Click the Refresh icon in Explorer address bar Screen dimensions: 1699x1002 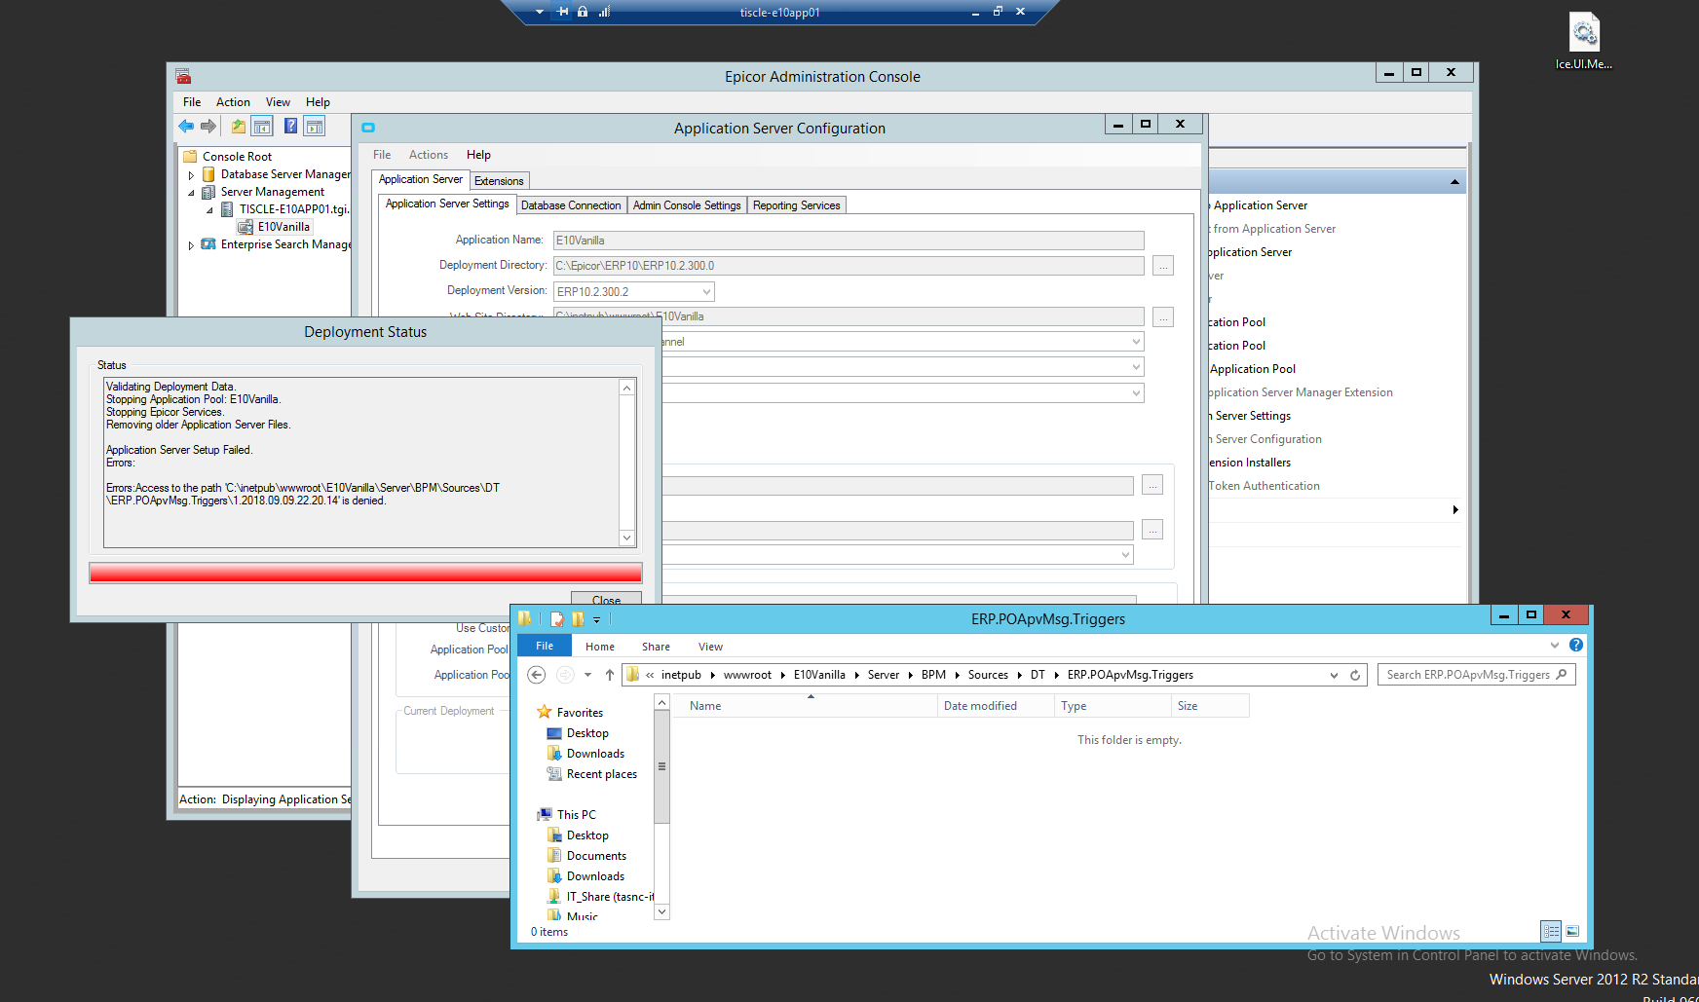point(1355,675)
